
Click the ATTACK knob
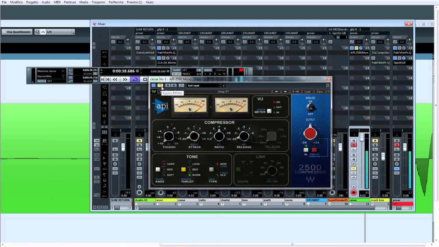tap(194, 137)
